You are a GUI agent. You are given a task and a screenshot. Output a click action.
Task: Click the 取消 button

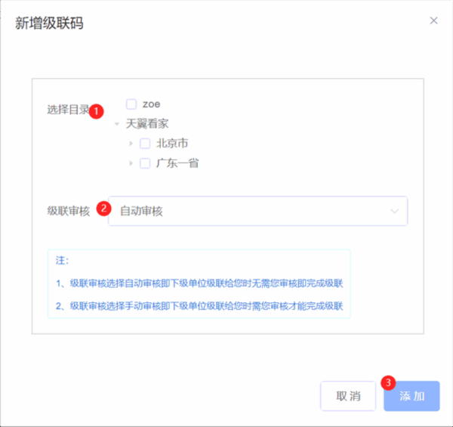348,396
